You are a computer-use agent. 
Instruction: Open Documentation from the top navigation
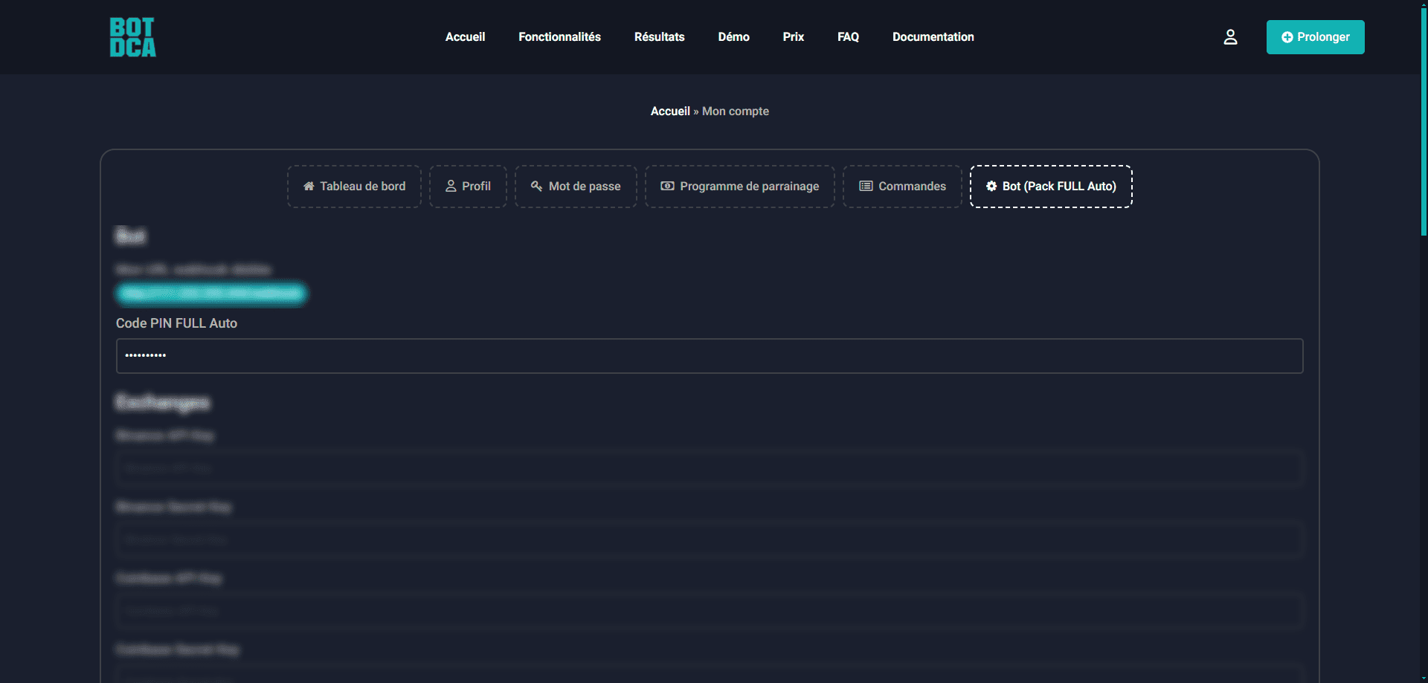pos(933,37)
